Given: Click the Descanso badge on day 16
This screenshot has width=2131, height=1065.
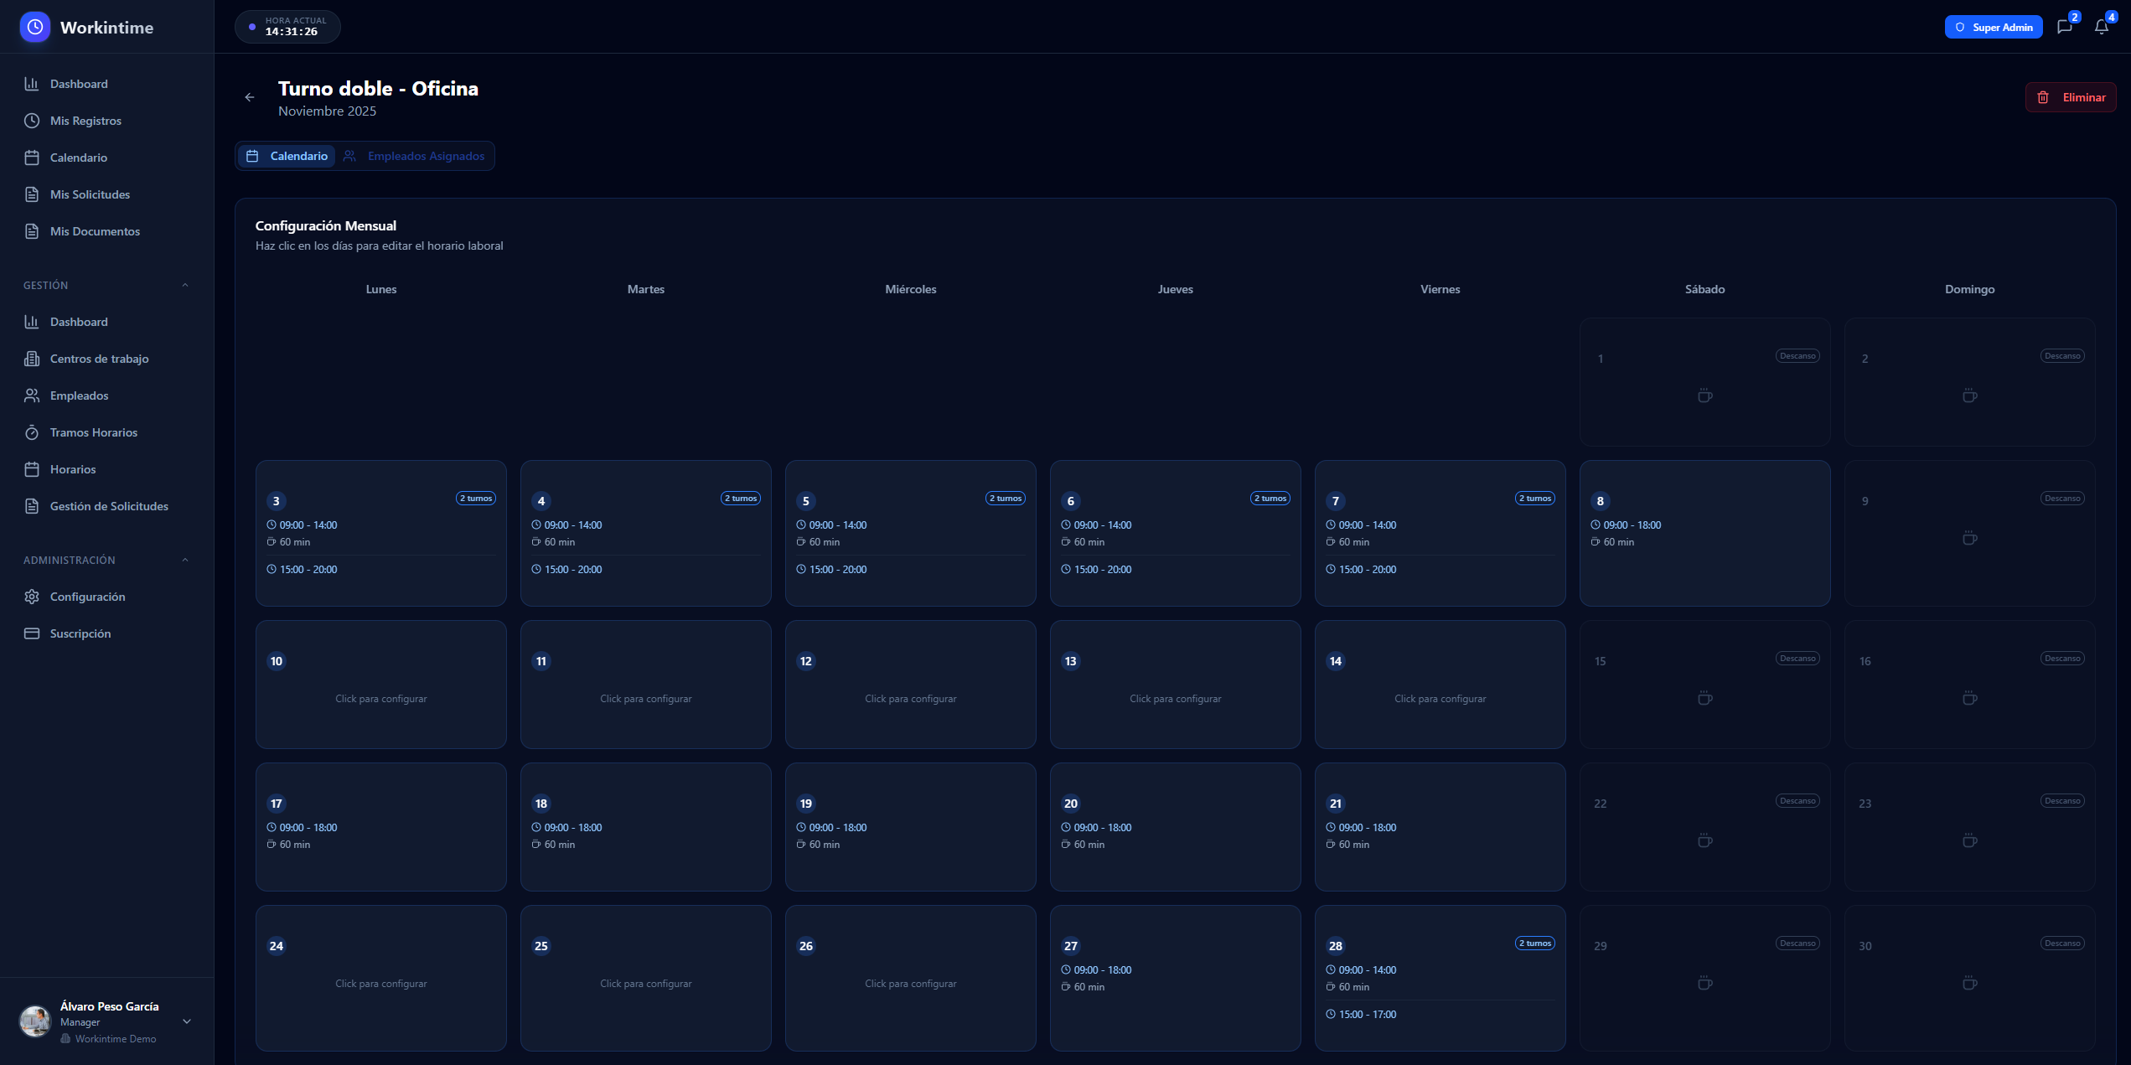Looking at the screenshot, I should 2061,659.
